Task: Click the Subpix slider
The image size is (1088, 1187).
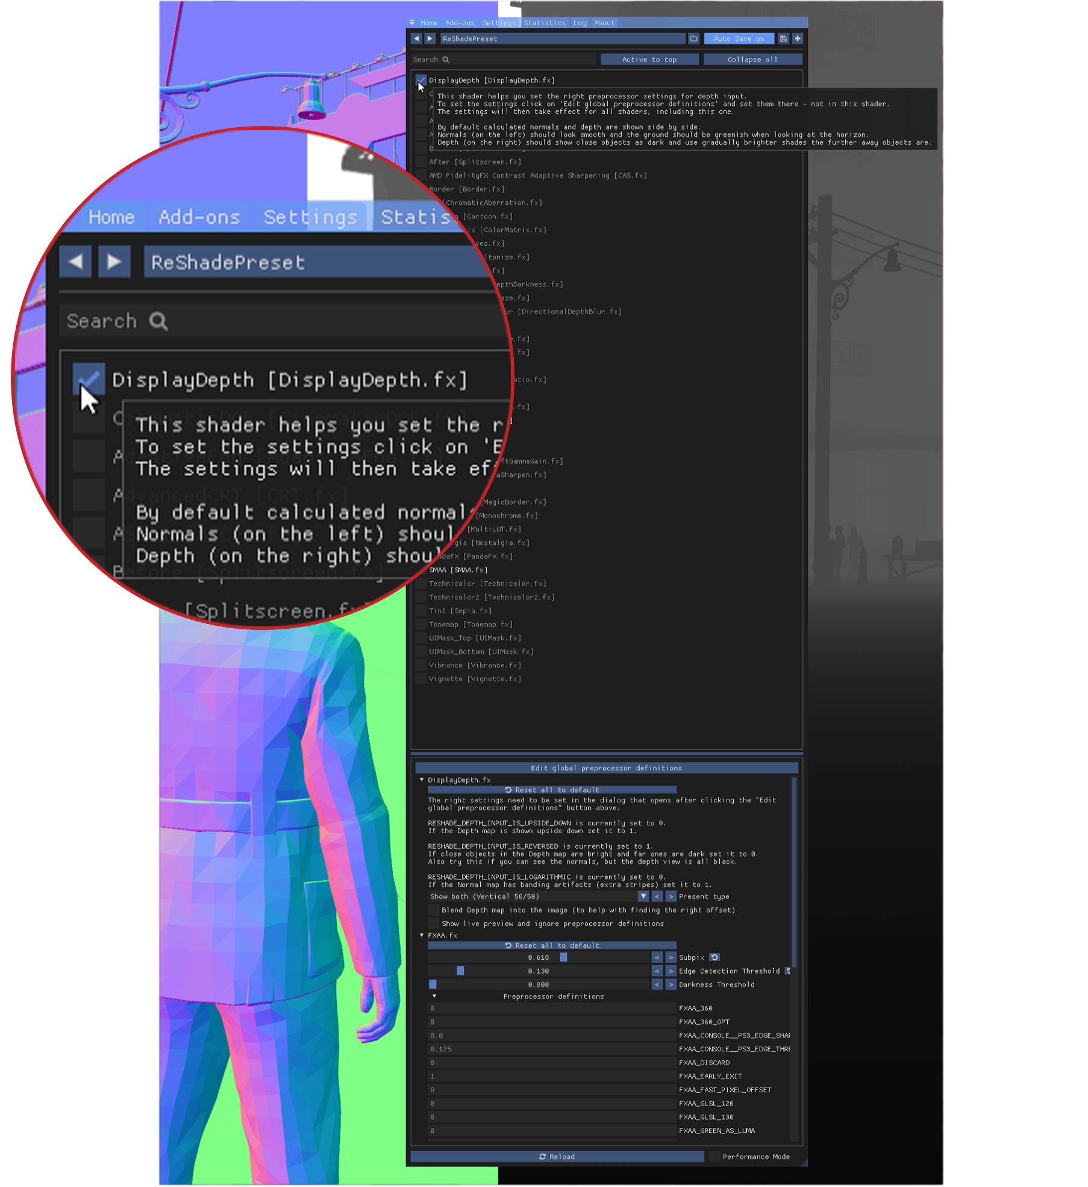Action: pos(539,957)
